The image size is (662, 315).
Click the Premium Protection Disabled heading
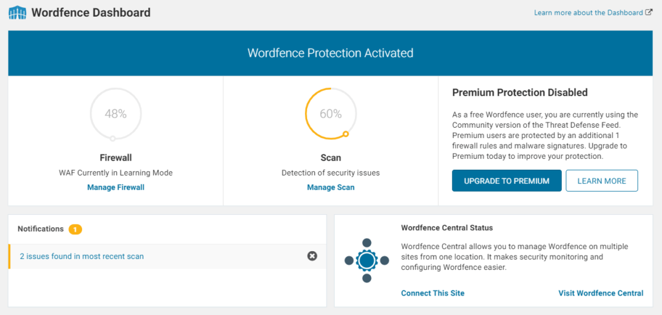tap(520, 93)
